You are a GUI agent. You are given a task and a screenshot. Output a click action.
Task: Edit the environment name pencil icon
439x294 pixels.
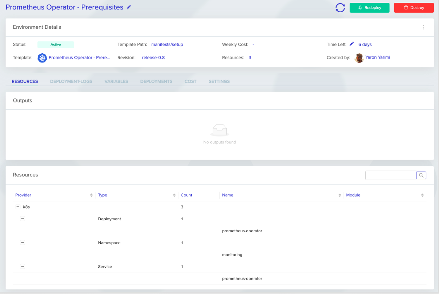pos(129,7)
